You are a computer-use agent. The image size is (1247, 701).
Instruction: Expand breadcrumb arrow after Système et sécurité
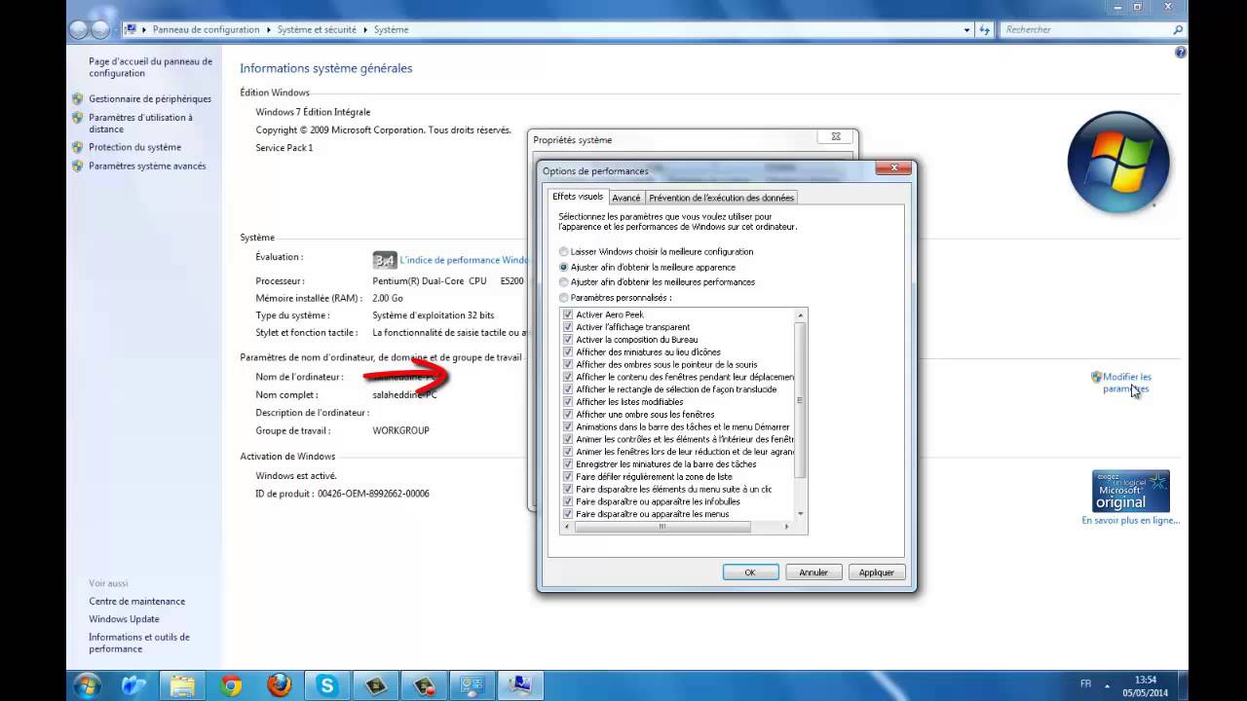pos(366,30)
